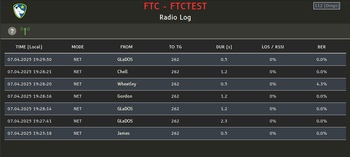Click the TO TG column header
The width and height of the screenshot is (350, 157).
point(175,47)
